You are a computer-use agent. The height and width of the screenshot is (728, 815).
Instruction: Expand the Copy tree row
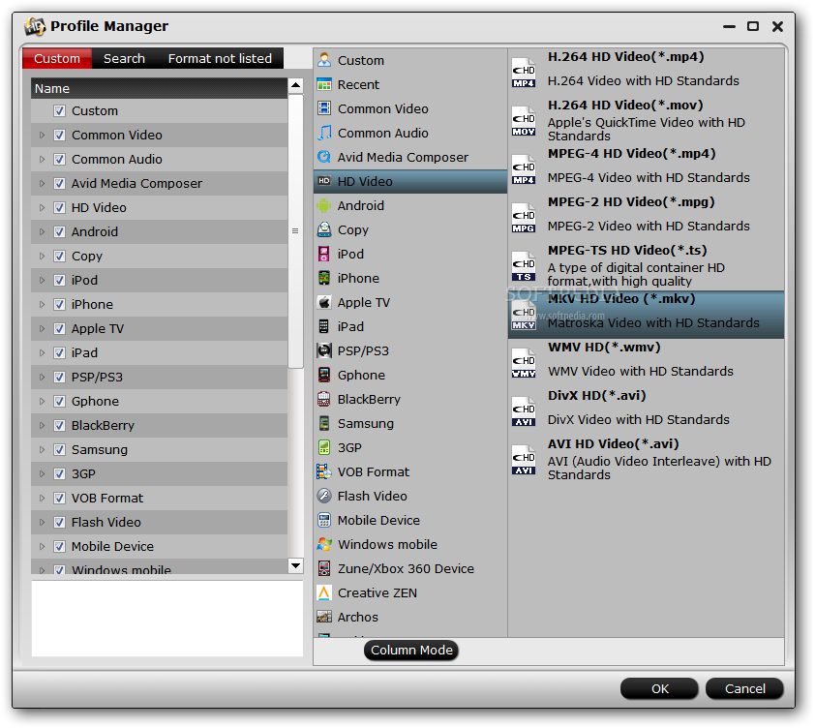point(42,256)
